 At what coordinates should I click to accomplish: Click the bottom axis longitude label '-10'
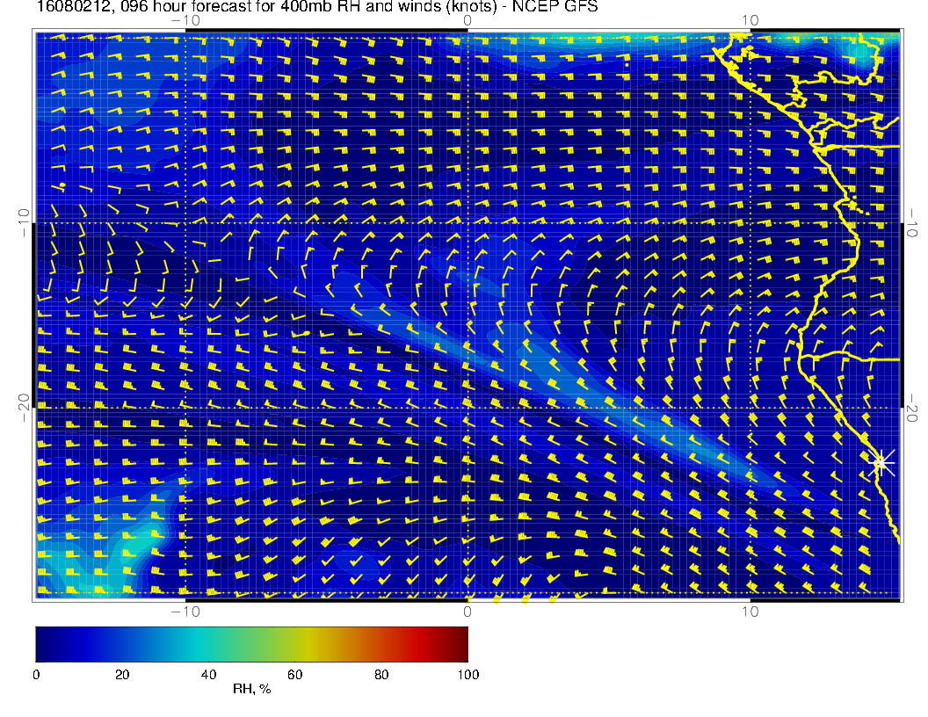[185, 612]
